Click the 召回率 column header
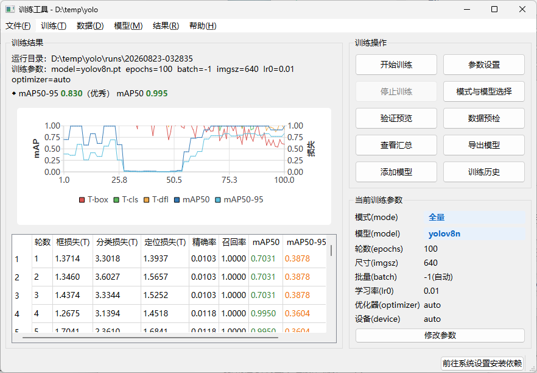Viewport: 537px width, 373px height. 234,242
